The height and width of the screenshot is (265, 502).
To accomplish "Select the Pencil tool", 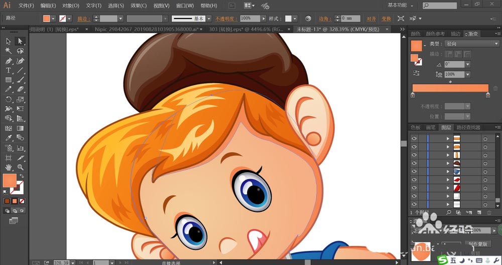I will coord(9,90).
